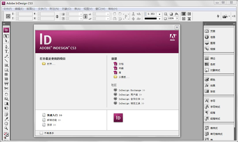Select the Note tool in toolbox
Image resolution: width=238 pixels, height=142 pixels.
pos(6,114)
